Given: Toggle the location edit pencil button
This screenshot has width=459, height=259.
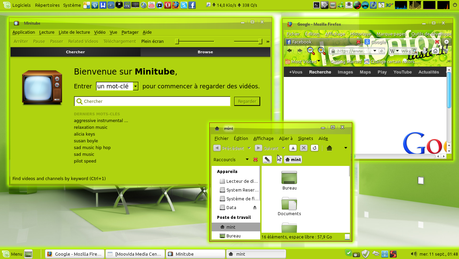Looking at the screenshot, I should click(x=267, y=160).
